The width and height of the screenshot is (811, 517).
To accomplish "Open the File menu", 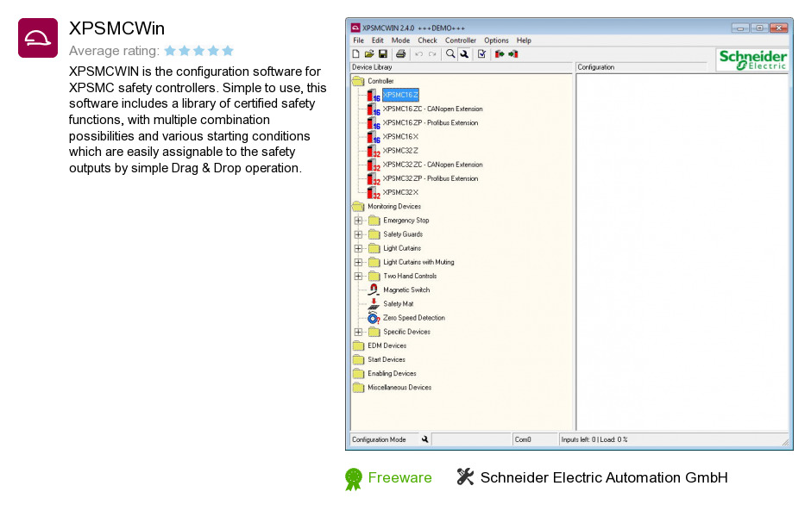I will click(x=358, y=40).
